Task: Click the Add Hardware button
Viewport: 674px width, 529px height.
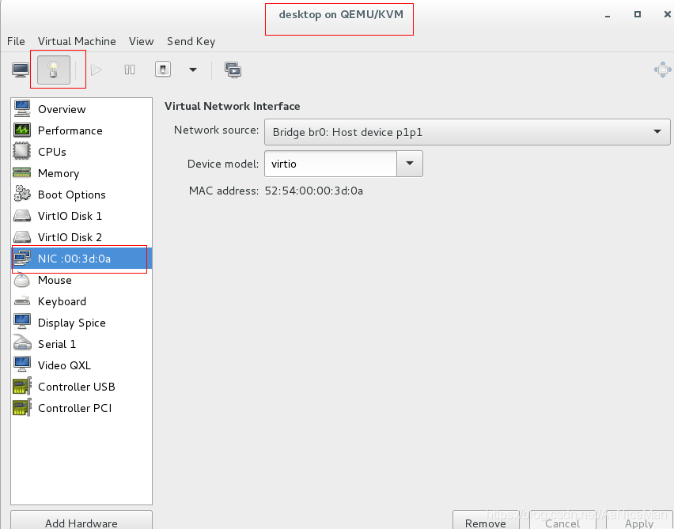Action: [81, 520]
